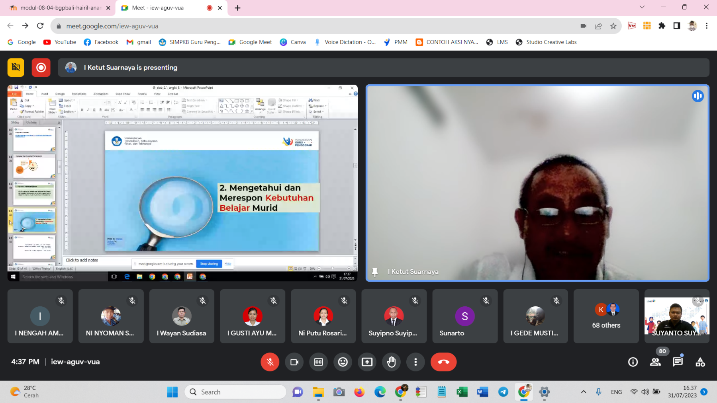Open the 68 others participant tile

[x=606, y=316]
